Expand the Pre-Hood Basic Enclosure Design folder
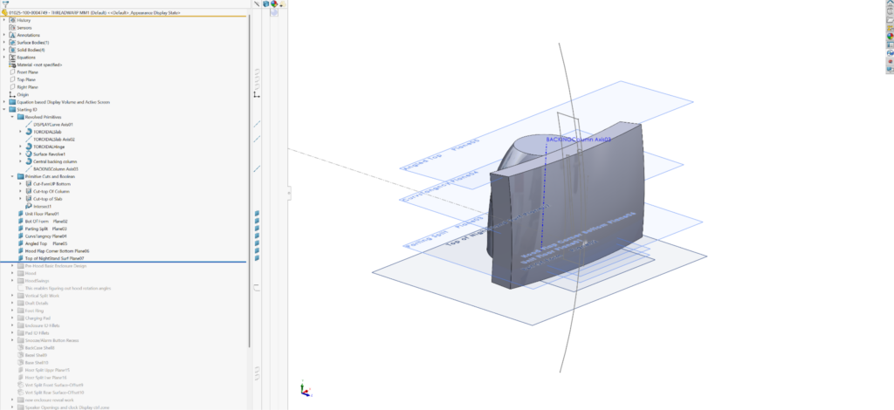The height and width of the screenshot is (410, 894). coord(12,266)
